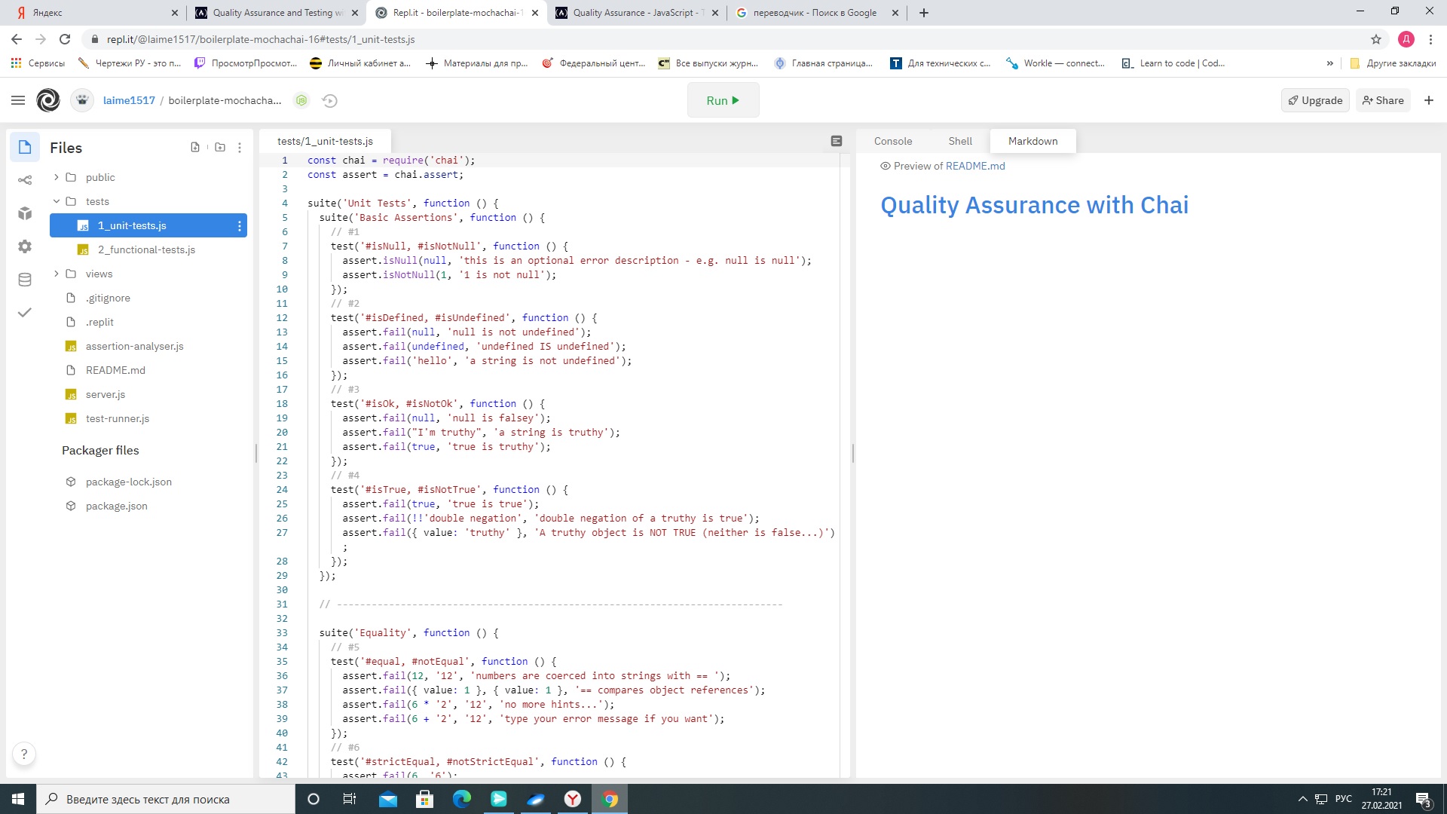1447x814 pixels.
Task: Switch to the Shell tab
Action: click(x=960, y=141)
